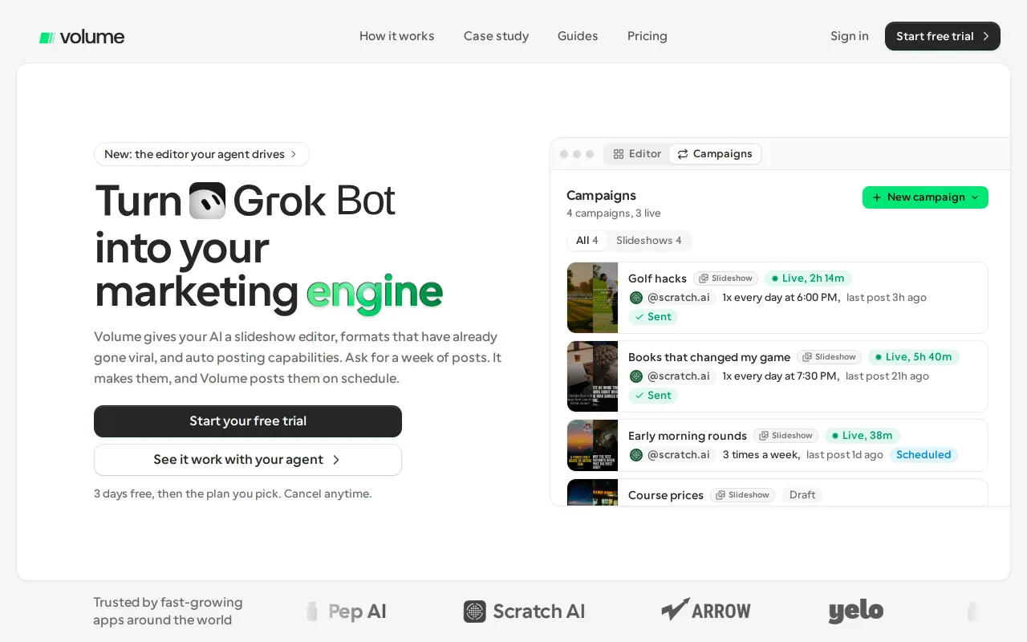Click the grid icon on Editor tab
1027x642 pixels.
tap(619, 154)
